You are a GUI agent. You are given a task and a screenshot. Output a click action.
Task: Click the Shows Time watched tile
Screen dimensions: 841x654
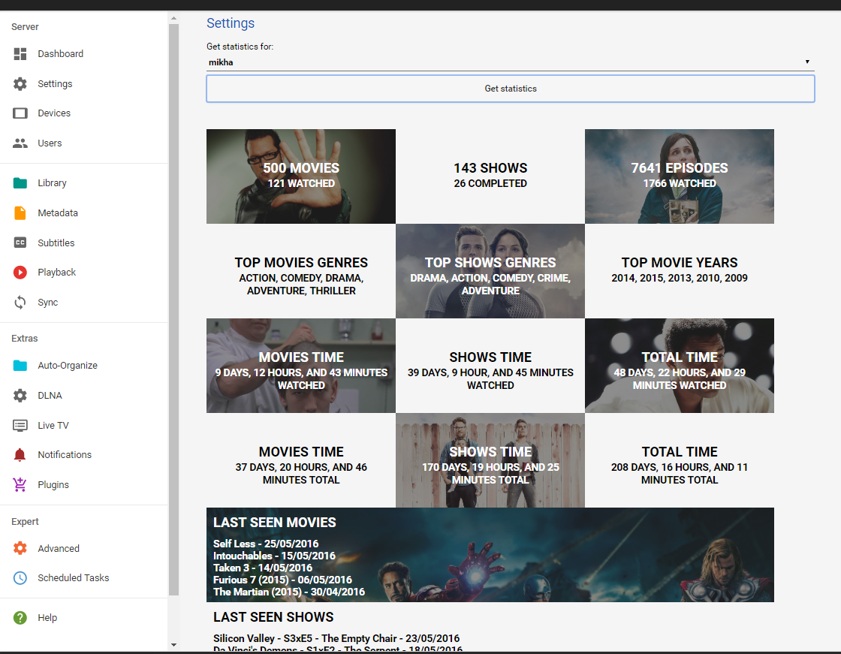coord(490,366)
